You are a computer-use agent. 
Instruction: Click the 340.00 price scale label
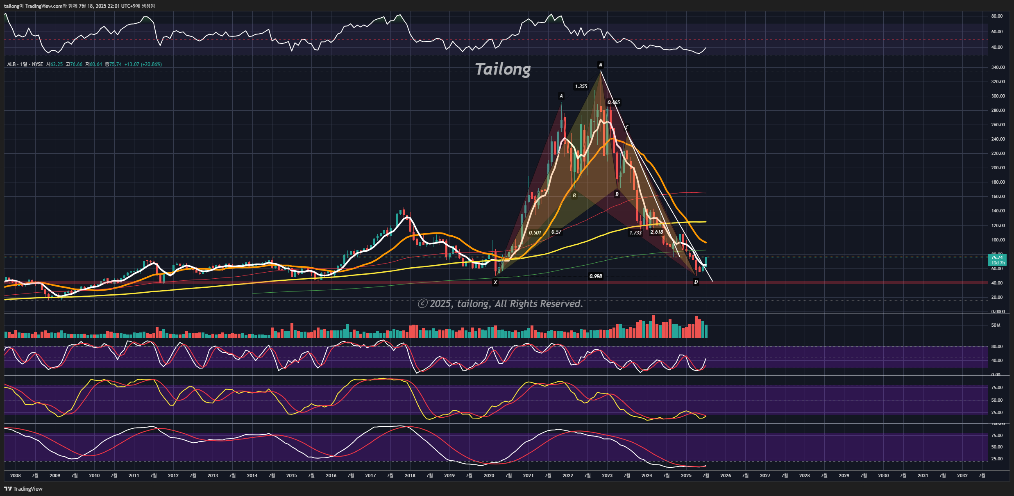(998, 67)
